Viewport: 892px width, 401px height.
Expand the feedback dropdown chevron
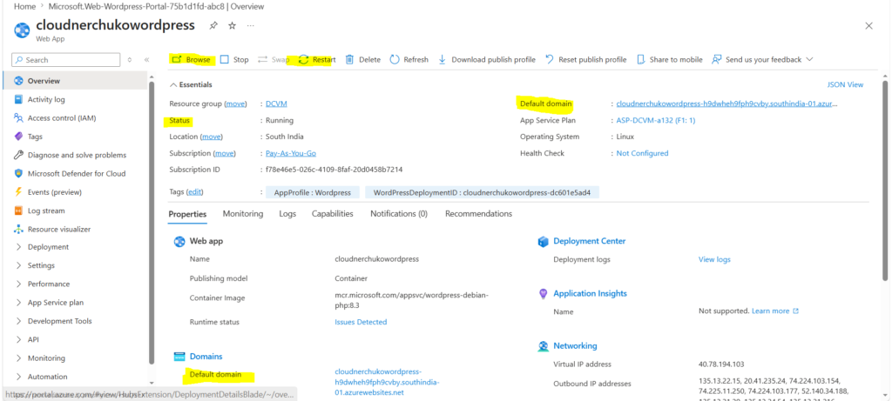(x=809, y=59)
